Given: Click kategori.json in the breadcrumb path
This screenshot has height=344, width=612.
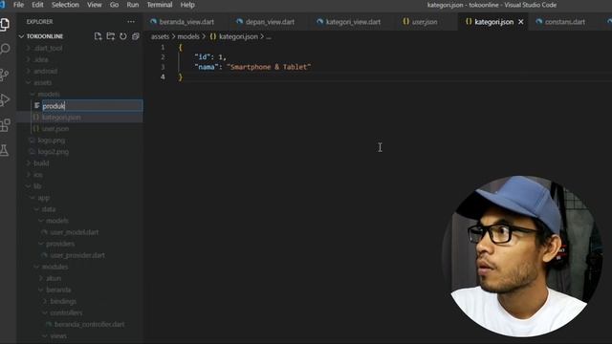Looking at the screenshot, I should point(238,36).
